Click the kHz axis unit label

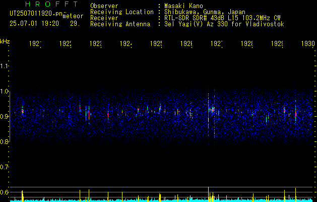tap(5, 41)
